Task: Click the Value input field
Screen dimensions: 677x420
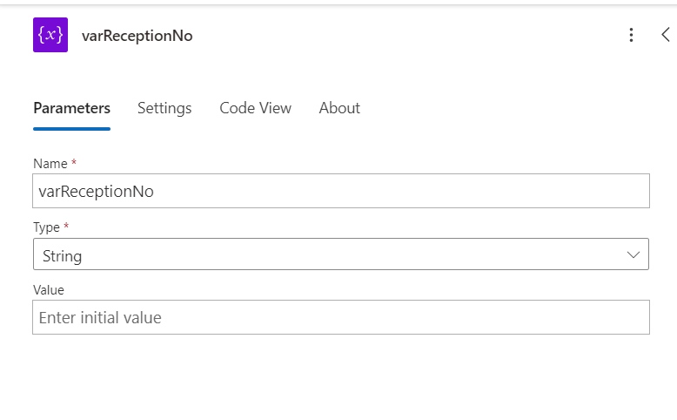Action: pyautogui.click(x=341, y=318)
